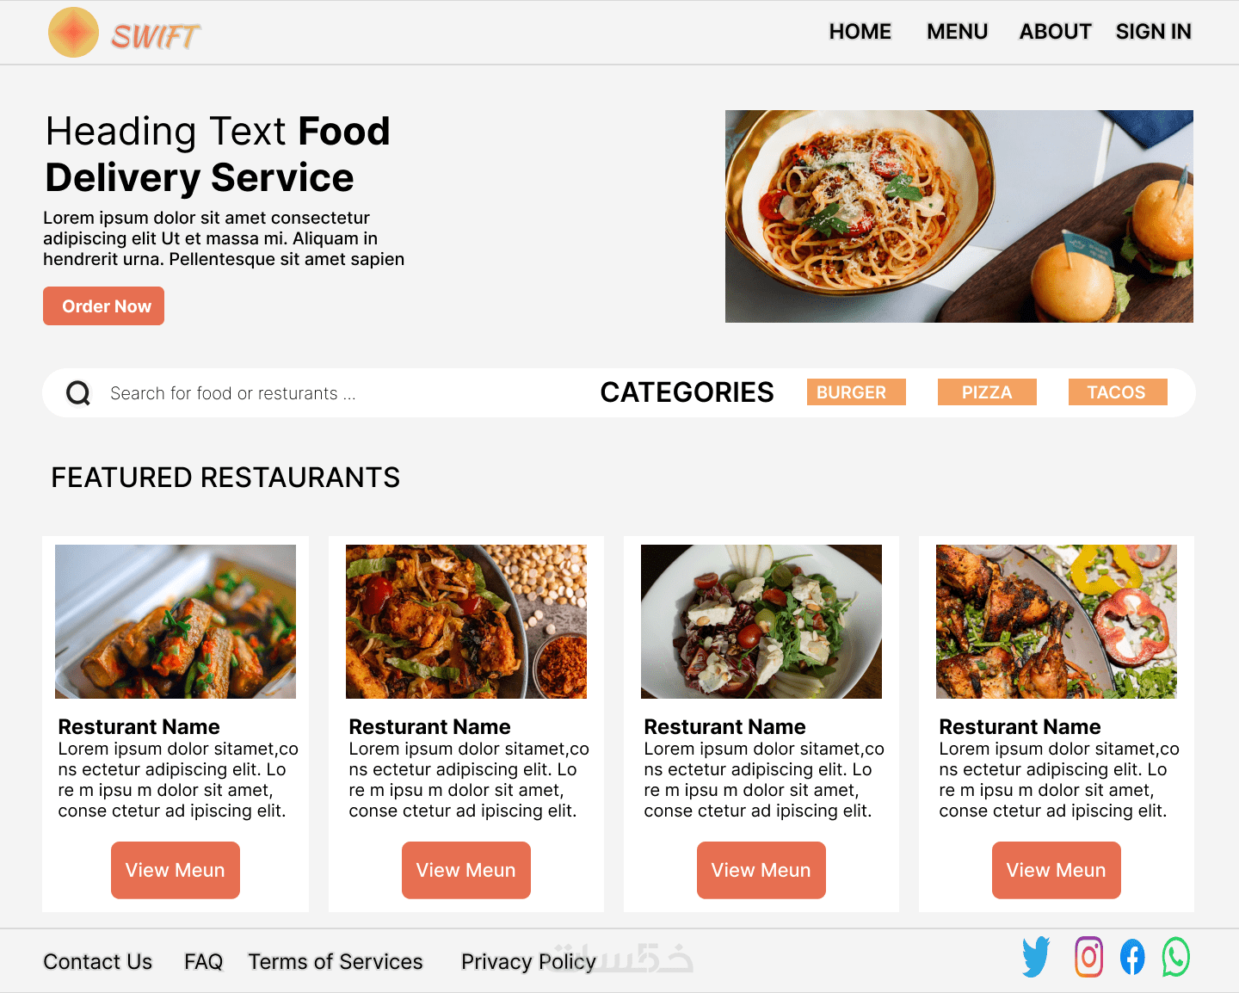
Task: Open the ABOUT navigation item
Action: click(1055, 32)
